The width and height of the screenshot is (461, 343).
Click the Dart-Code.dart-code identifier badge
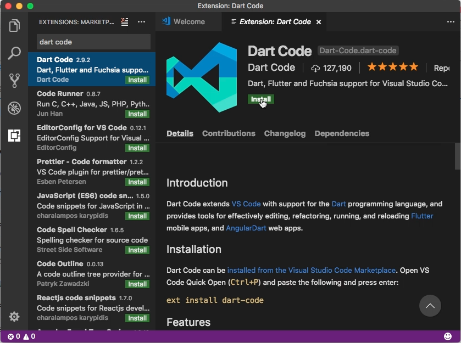pos(358,50)
